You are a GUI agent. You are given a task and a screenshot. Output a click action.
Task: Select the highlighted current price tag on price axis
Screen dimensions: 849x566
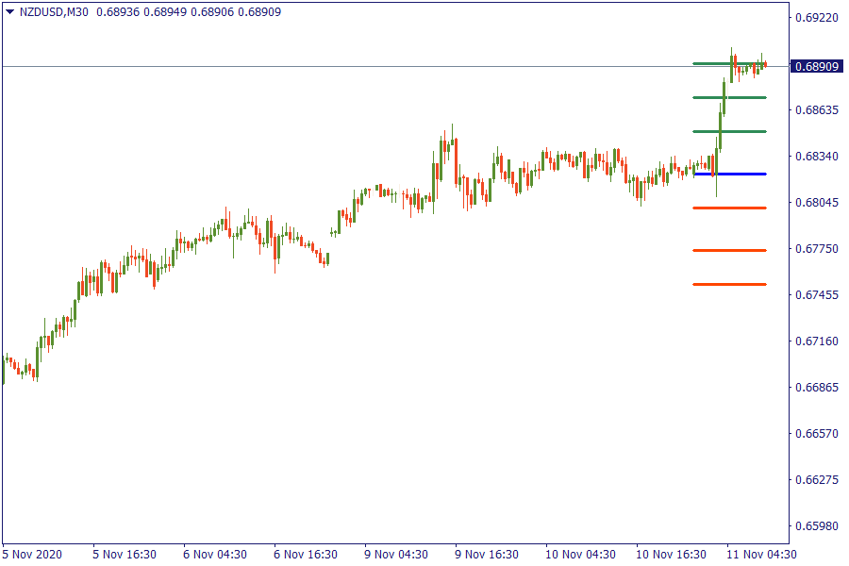(817, 67)
